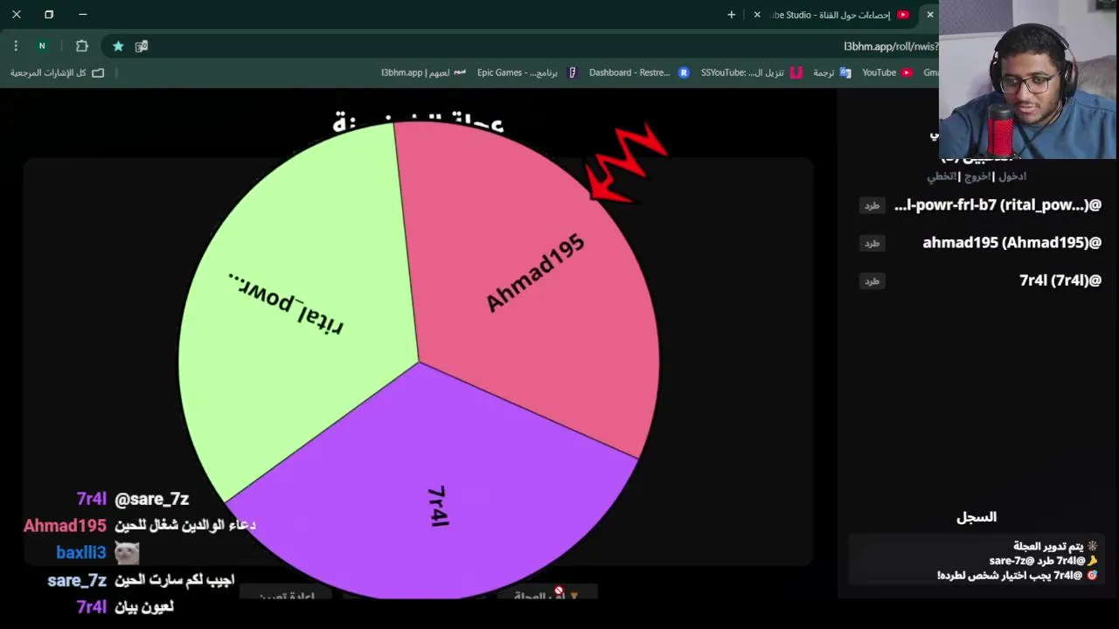Screen dimensions: 1119x629
Task: Open ترجمة translate bookmark
Action: (831, 73)
